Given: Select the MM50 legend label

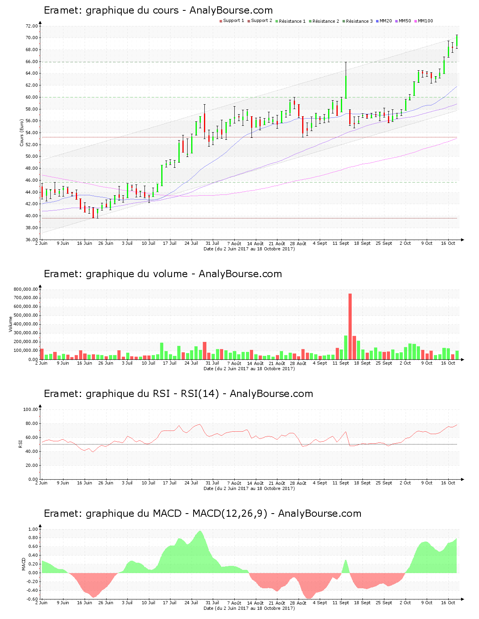Looking at the screenshot, I should click(x=405, y=21).
